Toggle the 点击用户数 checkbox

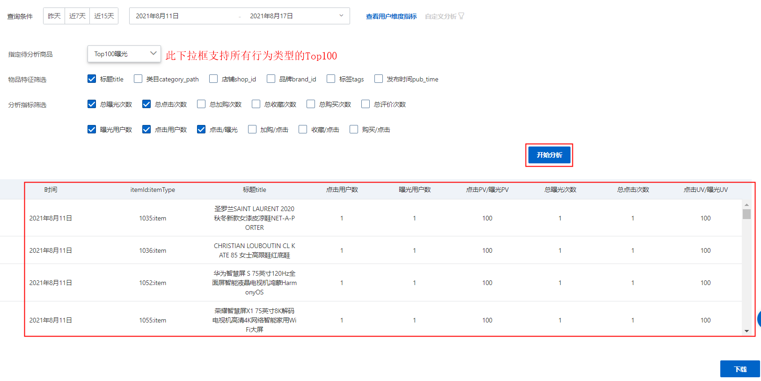click(146, 129)
